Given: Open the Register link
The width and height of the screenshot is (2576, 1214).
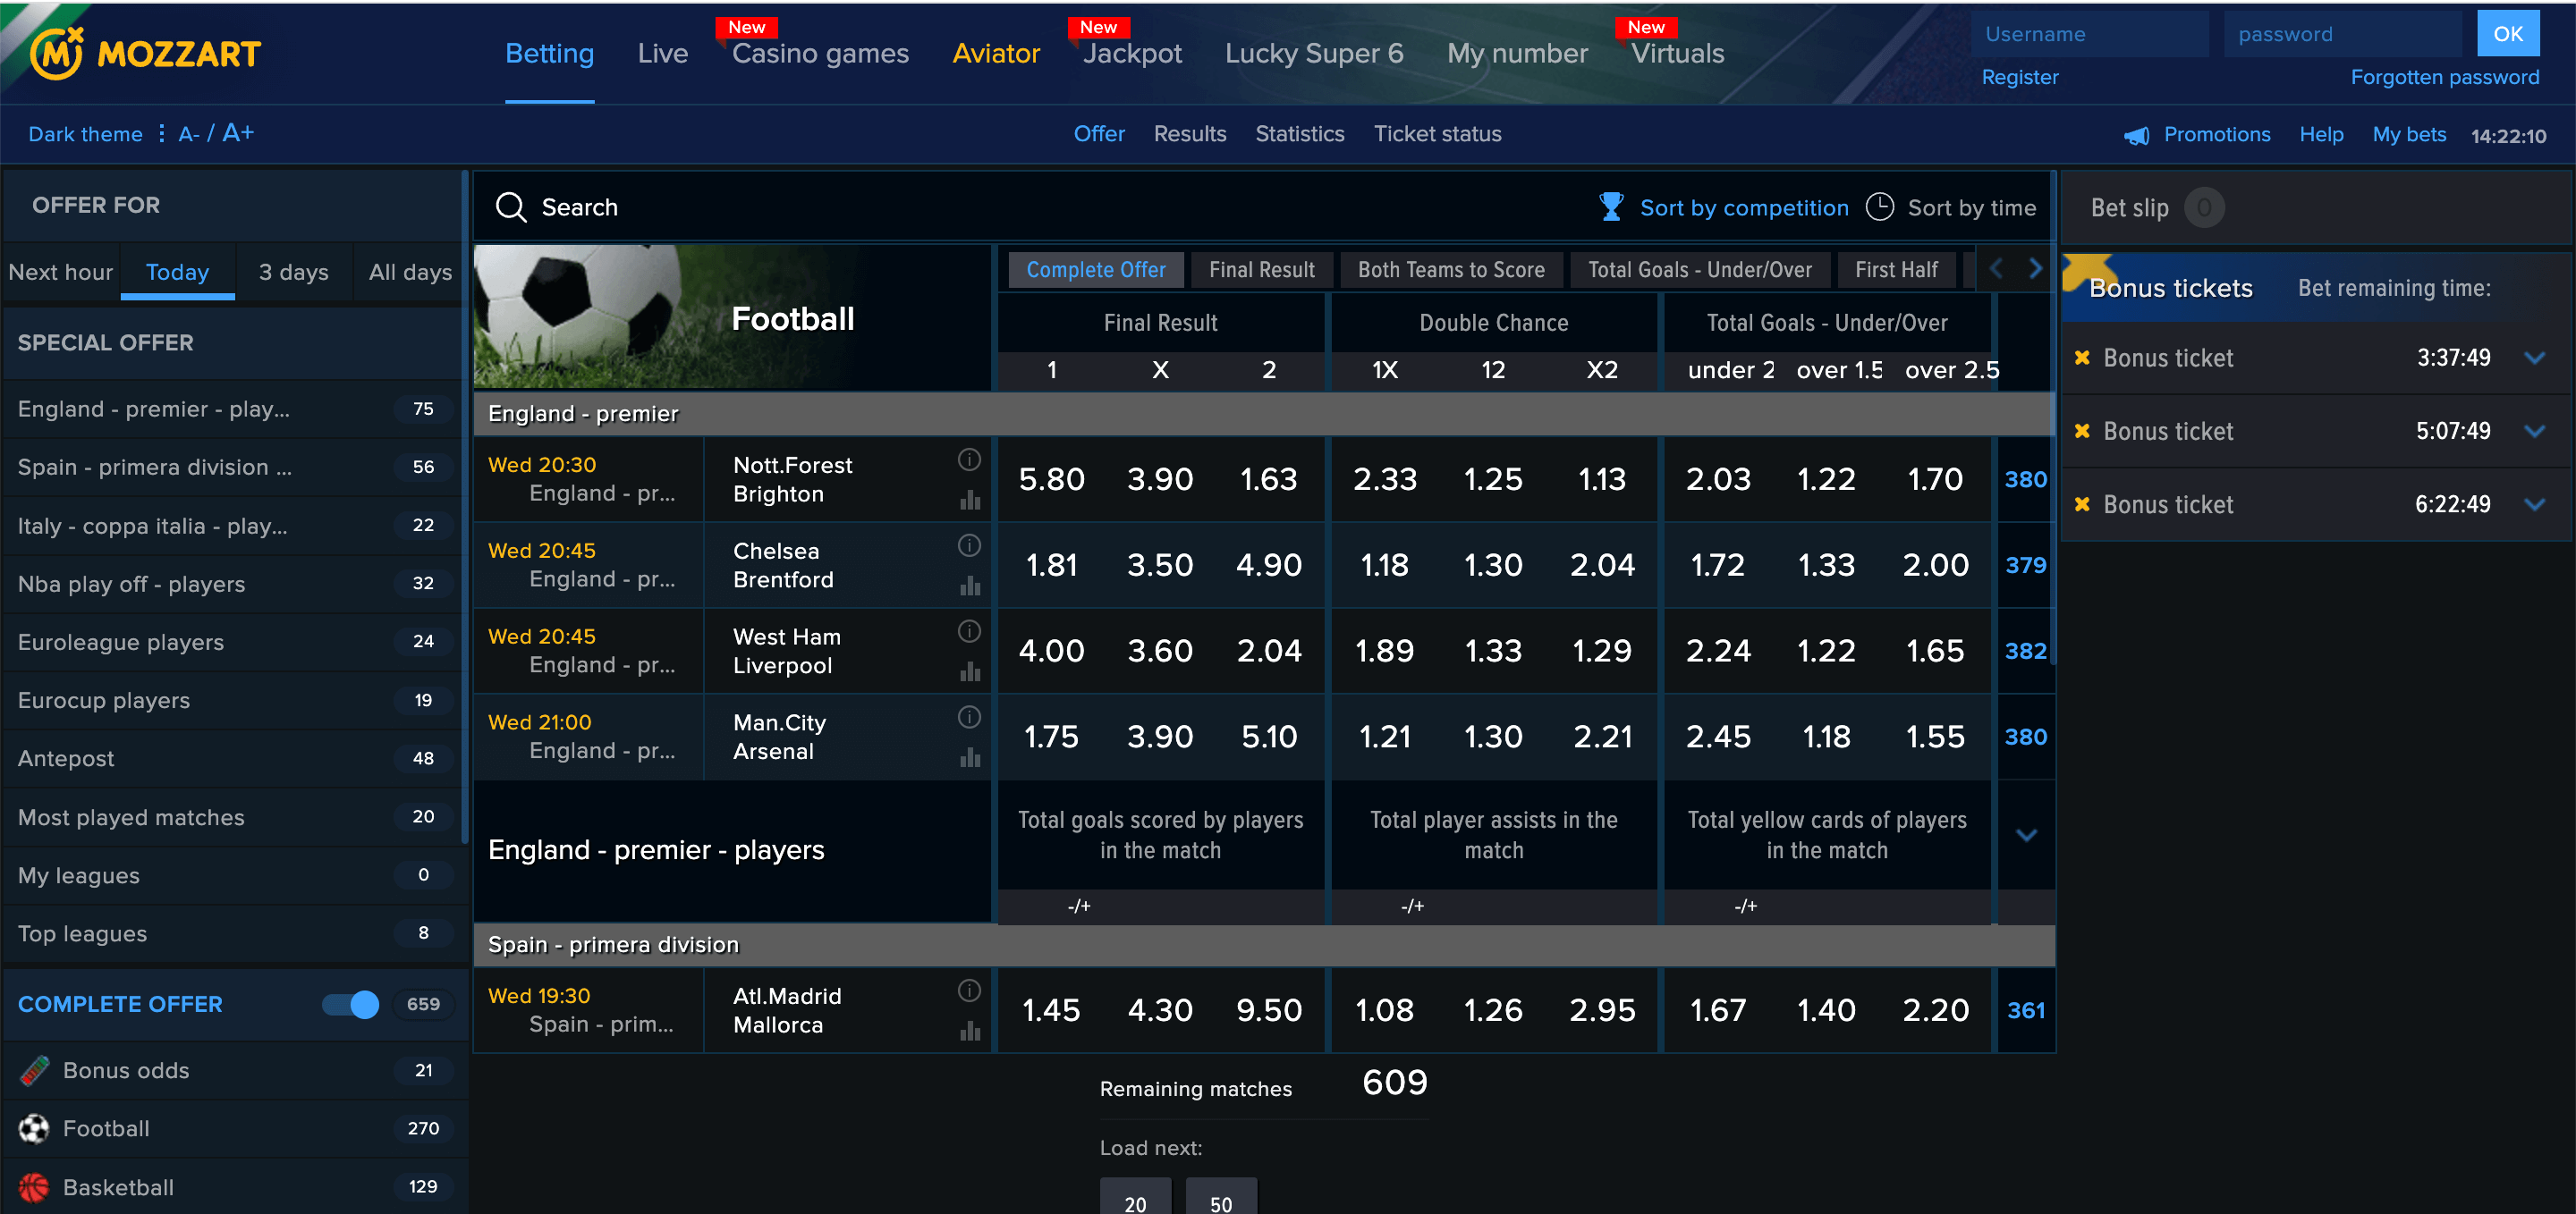Looking at the screenshot, I should [2019, 77].
